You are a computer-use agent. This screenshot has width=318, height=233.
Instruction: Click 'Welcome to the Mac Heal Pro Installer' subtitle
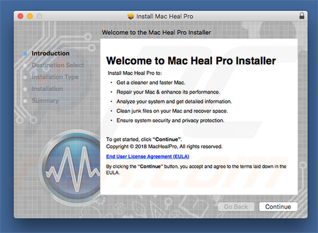pos(156,32)
